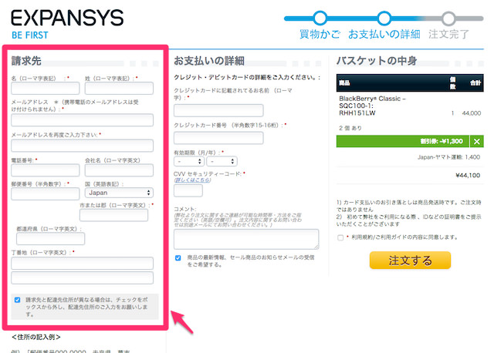494x353 pixels.
Task: Click the 住所の記入例 heading
Action: coord(36,338)
